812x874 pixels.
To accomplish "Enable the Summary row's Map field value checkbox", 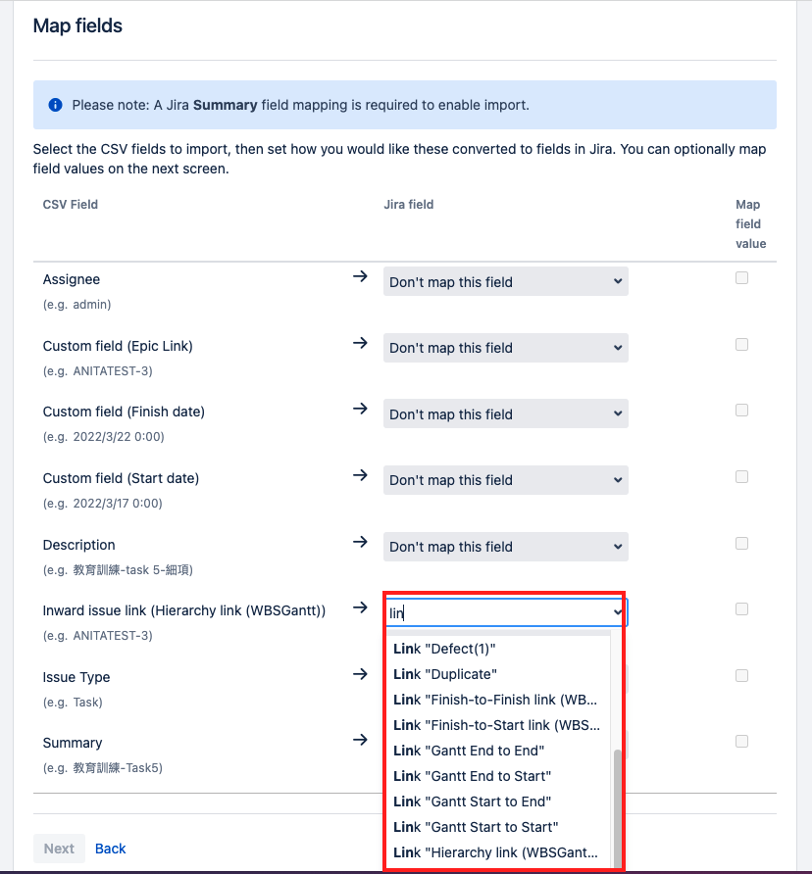I will tap(741, 742).
